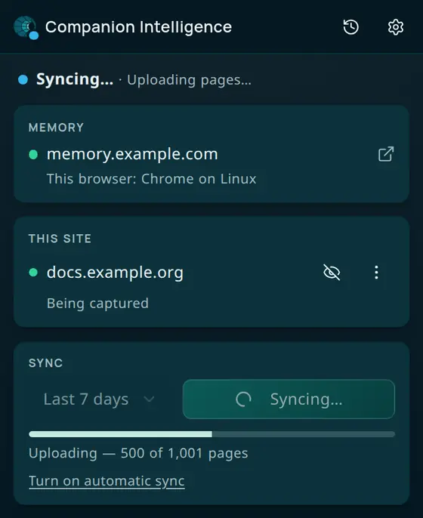
Task: Click green dot beside memory.example.com
Action: (33, 154)
